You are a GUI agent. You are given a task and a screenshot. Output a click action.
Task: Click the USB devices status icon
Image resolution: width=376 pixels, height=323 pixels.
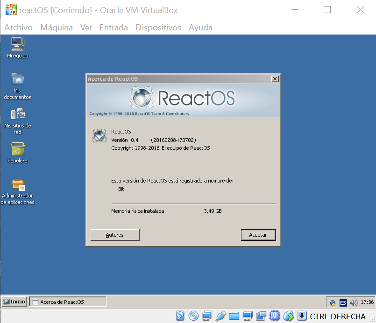coord(220,316)
